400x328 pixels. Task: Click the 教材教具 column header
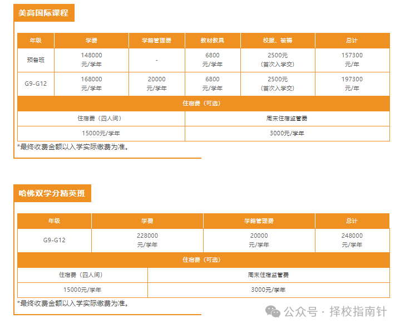[212, 41]
